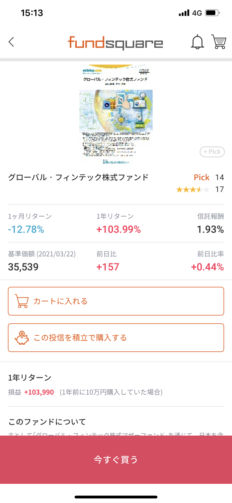
Task: Tap この投信を積立で購入する button
Action: (116, 337)
